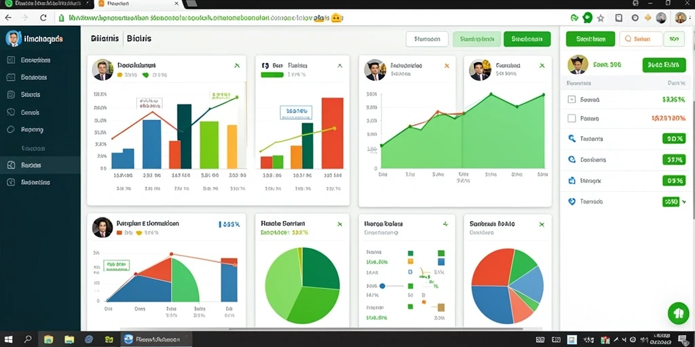Expand the green plus on the legend card header
The image size is (695, 347).
tap(445, 224)
